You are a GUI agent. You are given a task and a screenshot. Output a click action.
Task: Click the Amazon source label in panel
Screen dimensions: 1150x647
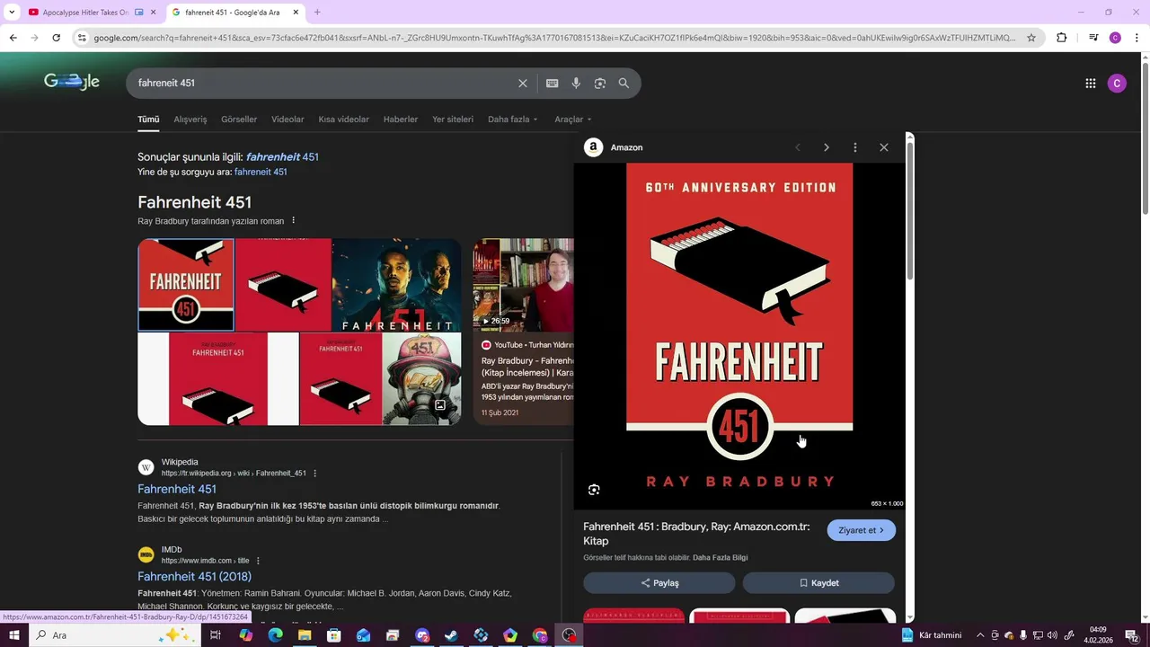pos(626,147)
